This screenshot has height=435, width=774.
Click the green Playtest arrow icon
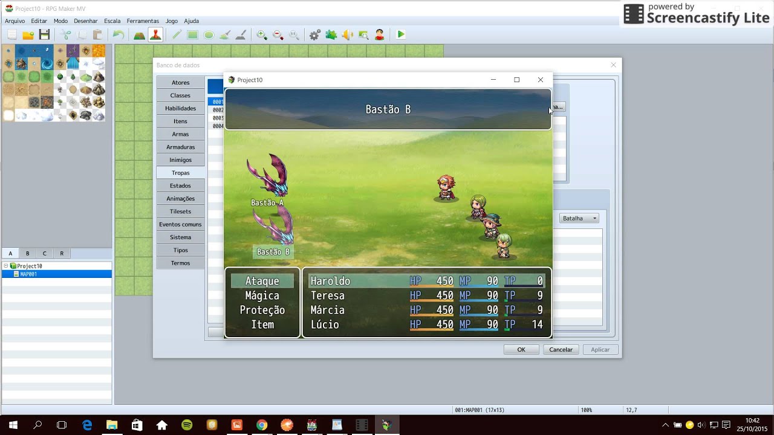tap(401, 35)
